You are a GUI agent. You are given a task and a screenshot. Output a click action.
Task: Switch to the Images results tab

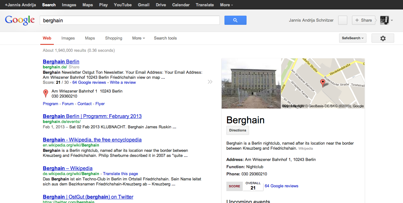(x=68, y=38)
